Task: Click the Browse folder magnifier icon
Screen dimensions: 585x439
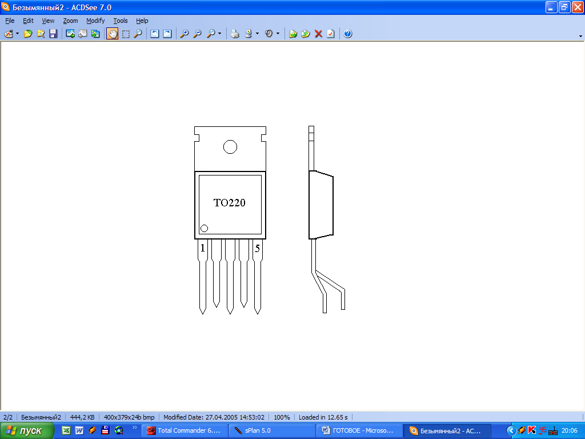Action: (41, 34)
